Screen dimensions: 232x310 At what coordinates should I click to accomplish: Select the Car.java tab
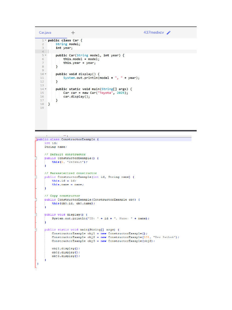coord(45,32)
